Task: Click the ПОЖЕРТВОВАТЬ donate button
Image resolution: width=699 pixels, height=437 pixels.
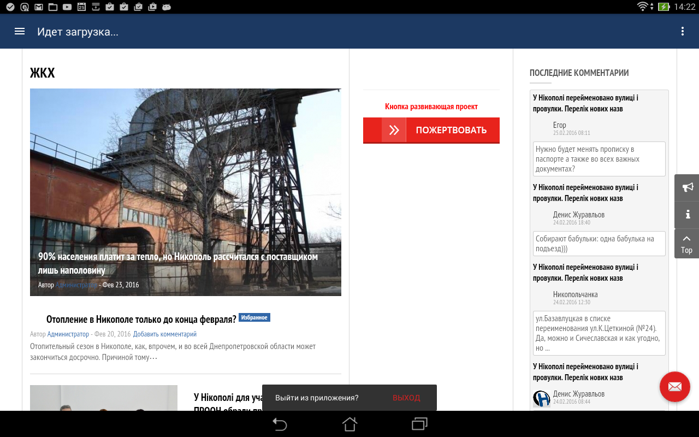Action: 431,130
